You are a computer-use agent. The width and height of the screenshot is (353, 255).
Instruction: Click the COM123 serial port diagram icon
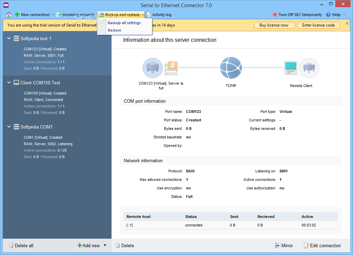tap(153, 68)
